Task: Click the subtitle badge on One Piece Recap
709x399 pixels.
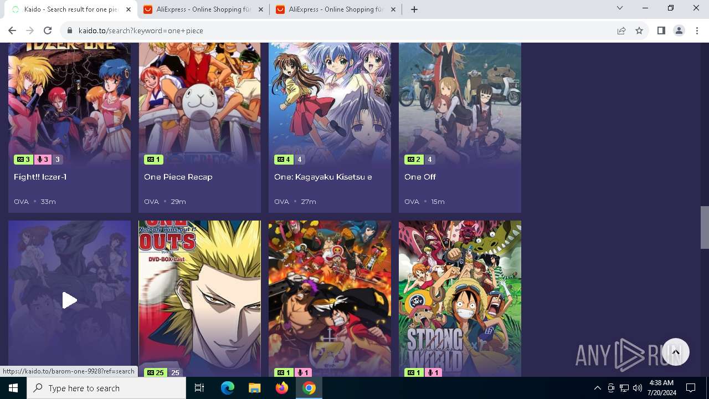Action: pyautogui.click(x=153, y=160)
